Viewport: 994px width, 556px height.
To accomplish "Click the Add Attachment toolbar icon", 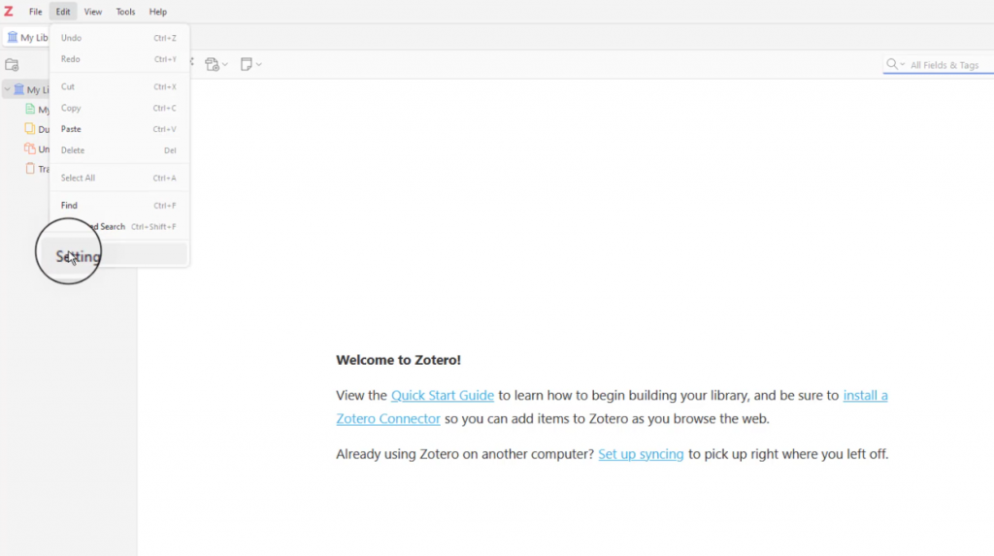I will coord(212,64).
